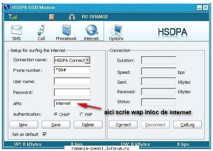The width and height of the screenshot is (213, 151).
Task: Open the CallLog button
Action: (187, 124)
